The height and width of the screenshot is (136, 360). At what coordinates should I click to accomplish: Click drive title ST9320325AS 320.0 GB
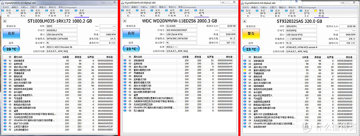pyautogui.click(x=300, y=21)
